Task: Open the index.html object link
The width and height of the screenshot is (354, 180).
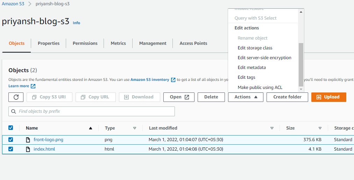Action: (44, 149)
